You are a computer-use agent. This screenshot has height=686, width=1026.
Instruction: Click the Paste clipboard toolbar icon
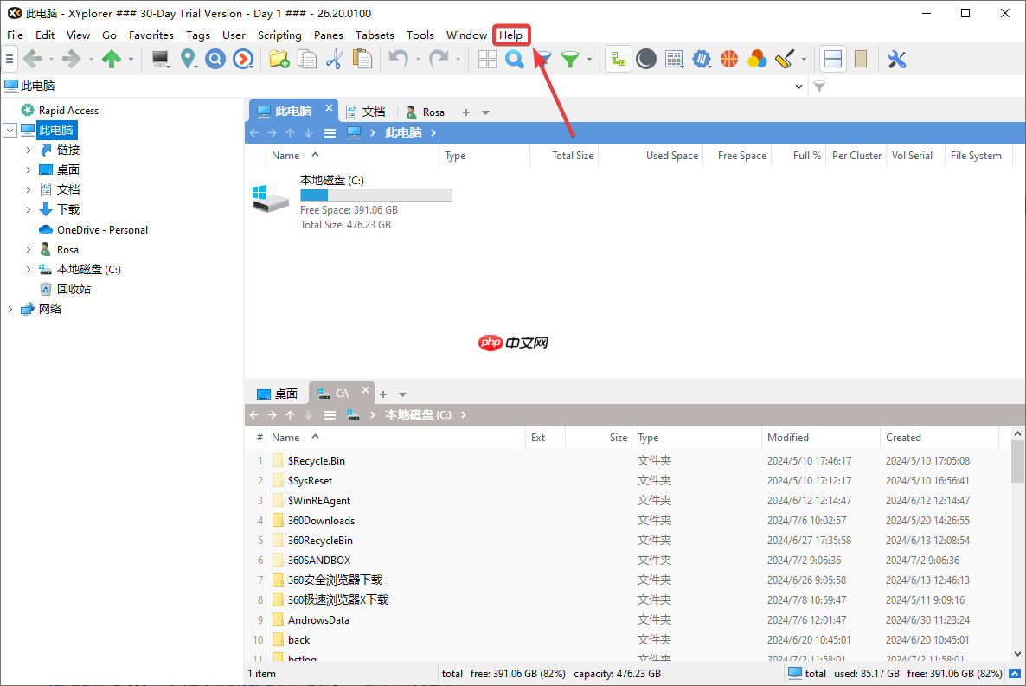[362, 59]
